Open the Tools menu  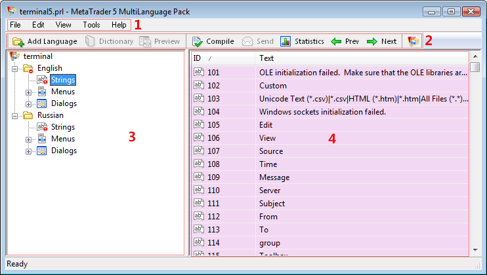[91, 25]
